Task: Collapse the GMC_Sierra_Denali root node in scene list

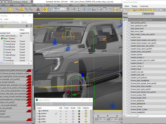Action: click(x=124, y=20)
